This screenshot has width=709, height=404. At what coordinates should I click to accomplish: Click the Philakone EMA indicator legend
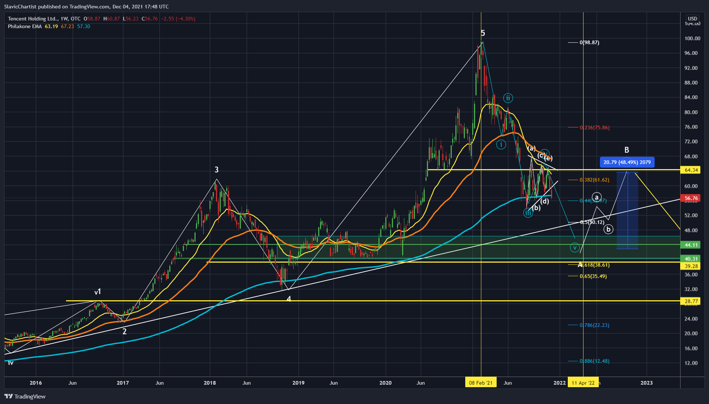25,26
